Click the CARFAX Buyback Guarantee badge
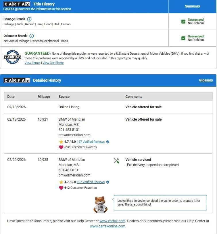Screen dimensions: 217x234 [x=12, y=57]
